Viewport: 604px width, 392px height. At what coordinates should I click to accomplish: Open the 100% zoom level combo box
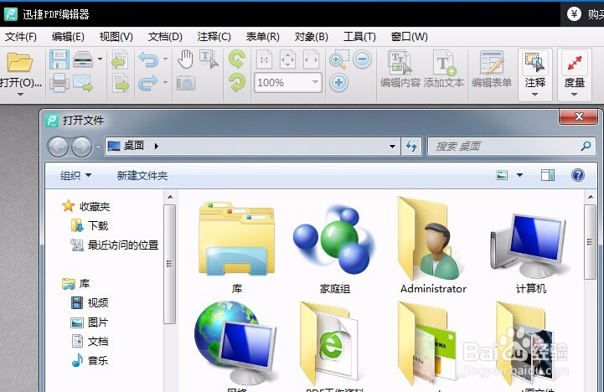pos(287,82)
